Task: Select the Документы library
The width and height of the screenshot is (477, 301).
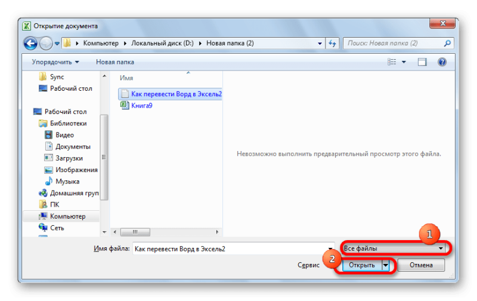Action: pyautogui.click(x=67, y=146)
